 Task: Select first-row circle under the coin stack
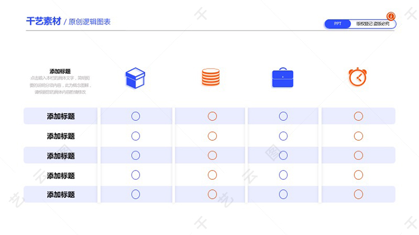pos(212,116)
